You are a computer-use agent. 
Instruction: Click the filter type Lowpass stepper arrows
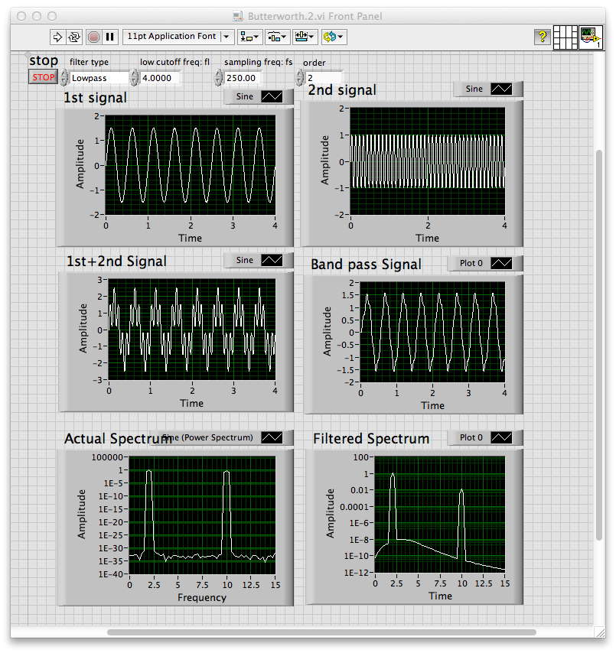pyautogui.click(x=64, y=78)
